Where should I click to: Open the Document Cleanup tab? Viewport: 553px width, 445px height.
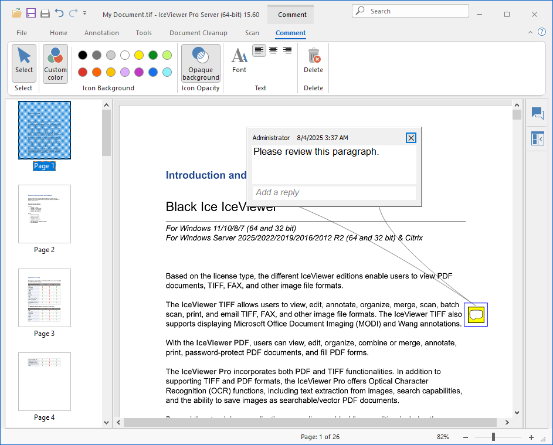point(199,33)
